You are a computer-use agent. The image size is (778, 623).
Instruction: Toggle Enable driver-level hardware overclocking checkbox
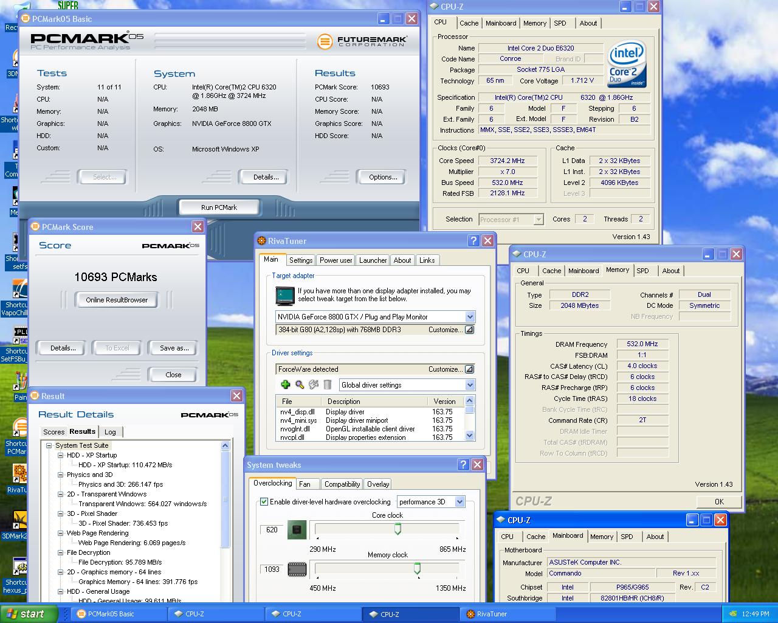pyautogui.click(x=264, y=502)
